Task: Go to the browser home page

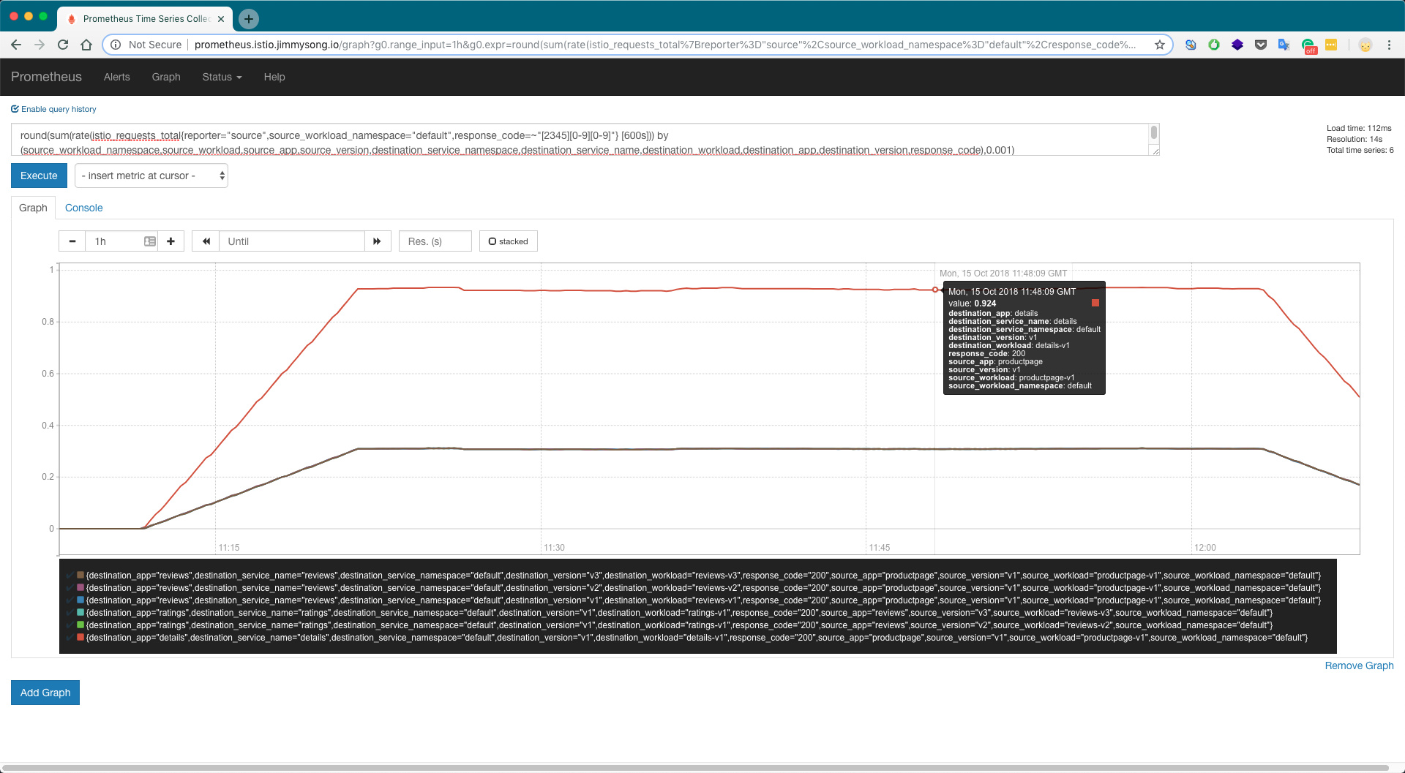Action: (86, 45)
